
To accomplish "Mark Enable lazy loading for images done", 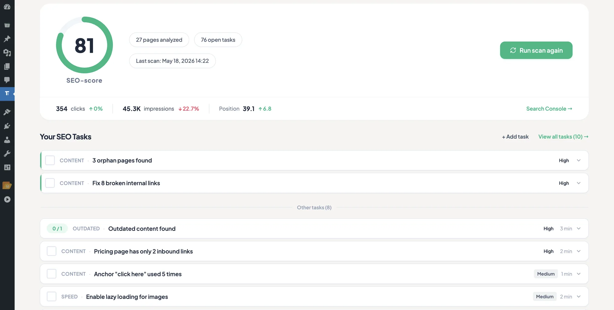I will click(x=52, y=297).
